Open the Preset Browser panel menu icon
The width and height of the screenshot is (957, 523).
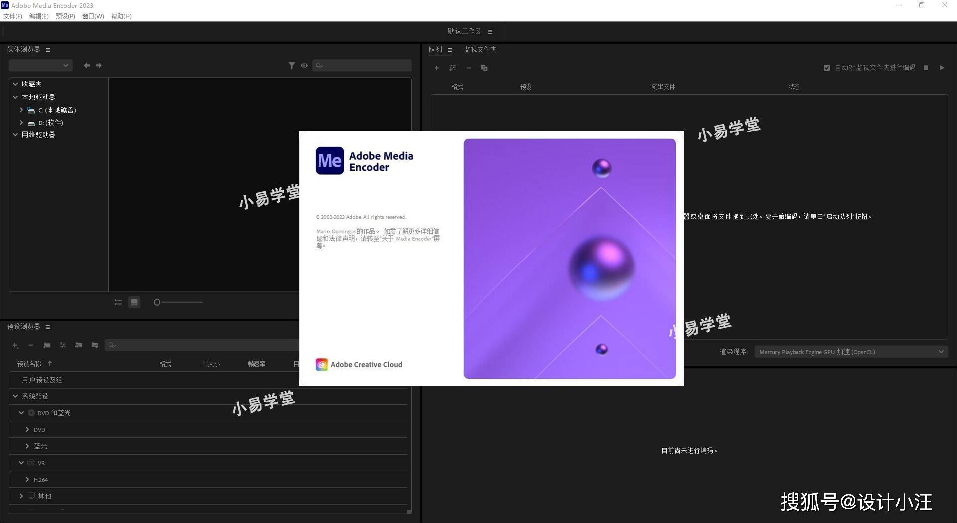tap(48, 327)
